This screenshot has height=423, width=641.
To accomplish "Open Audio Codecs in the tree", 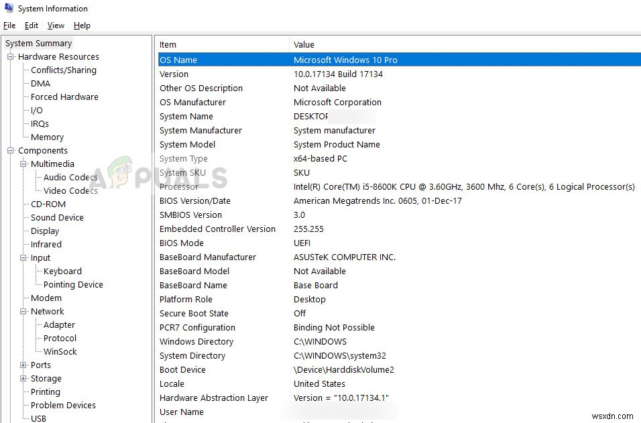I will pyautogui.click(x=70, y=178).
